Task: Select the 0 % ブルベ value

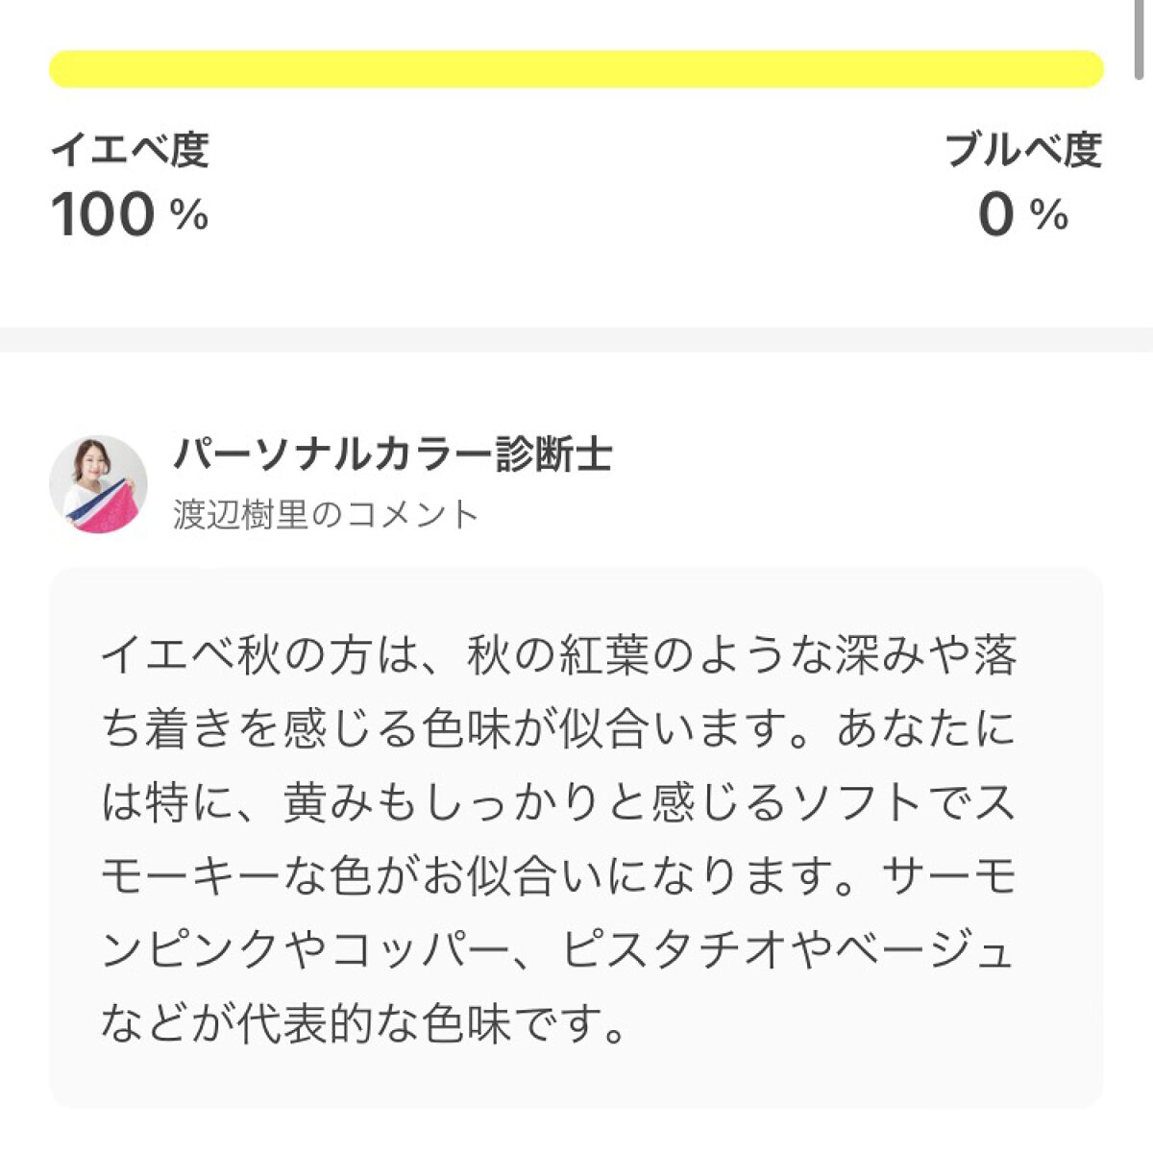Action: click(1022, 214)
